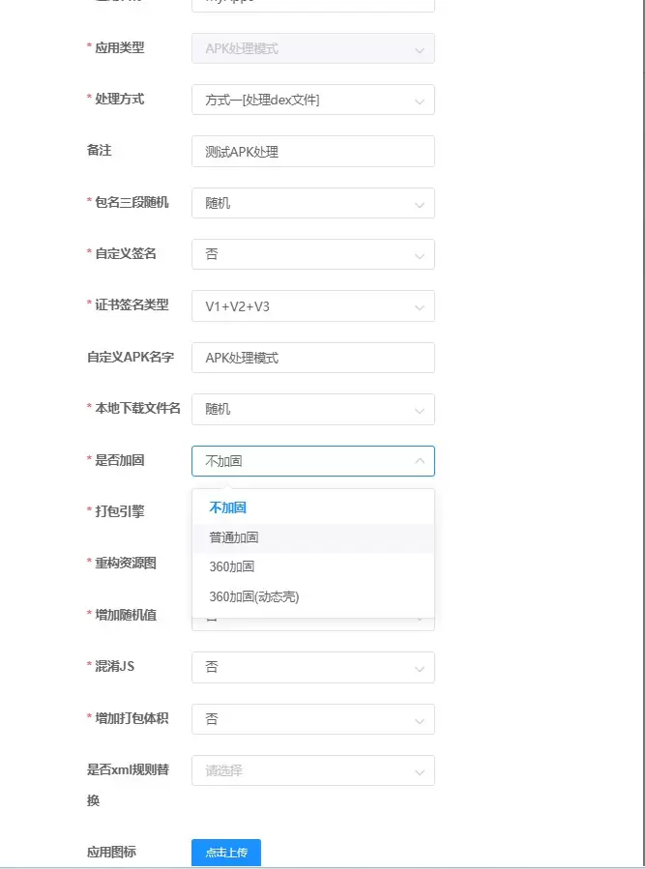Image resolution: width=645 pixels, height=869 pixels.
Task: Collapse the 是否加固 dropdown arrow
Action: pos(420,461)
